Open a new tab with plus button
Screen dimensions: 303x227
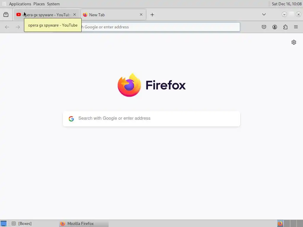click(x=152, y=15)
